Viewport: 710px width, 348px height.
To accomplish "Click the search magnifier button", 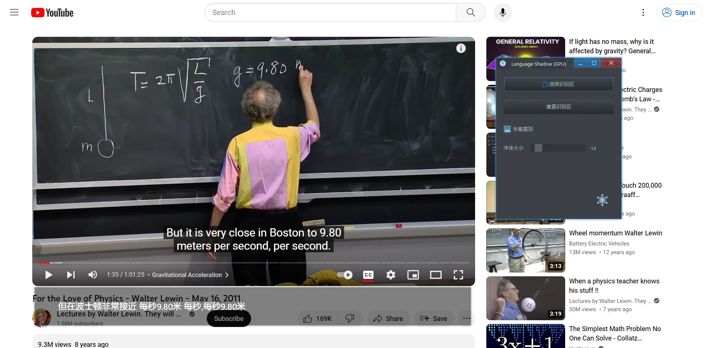I will click(x=471, y=12).
